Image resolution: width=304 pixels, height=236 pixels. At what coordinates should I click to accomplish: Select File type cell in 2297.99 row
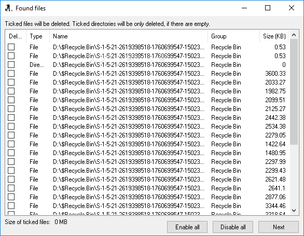coord(34,162)
